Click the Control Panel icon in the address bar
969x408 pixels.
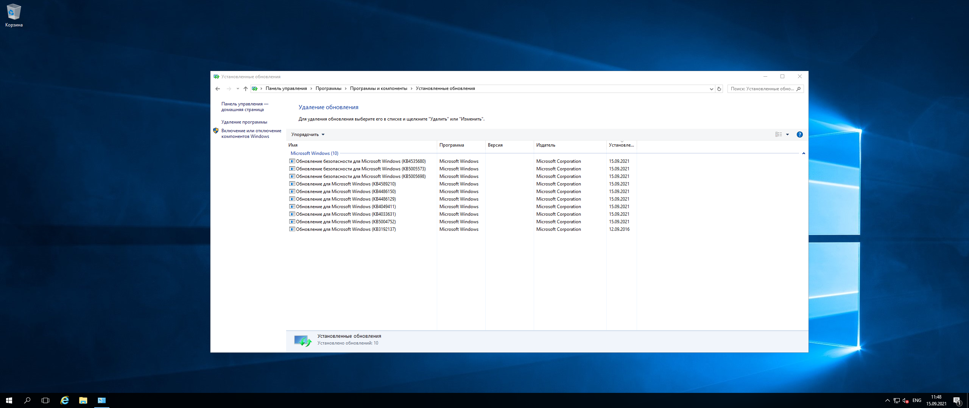[x=255, y=89]
